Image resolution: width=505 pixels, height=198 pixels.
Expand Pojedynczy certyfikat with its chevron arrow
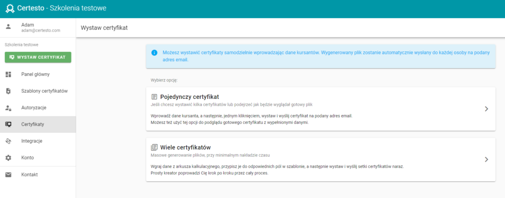(x=486, y=109)
